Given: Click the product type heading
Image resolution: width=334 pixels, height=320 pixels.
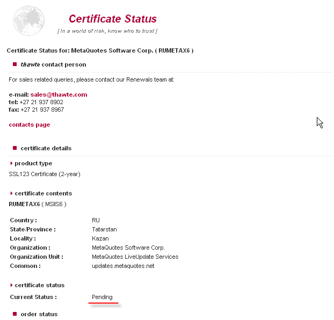Looking at the screenshot, I should [33, 163].
